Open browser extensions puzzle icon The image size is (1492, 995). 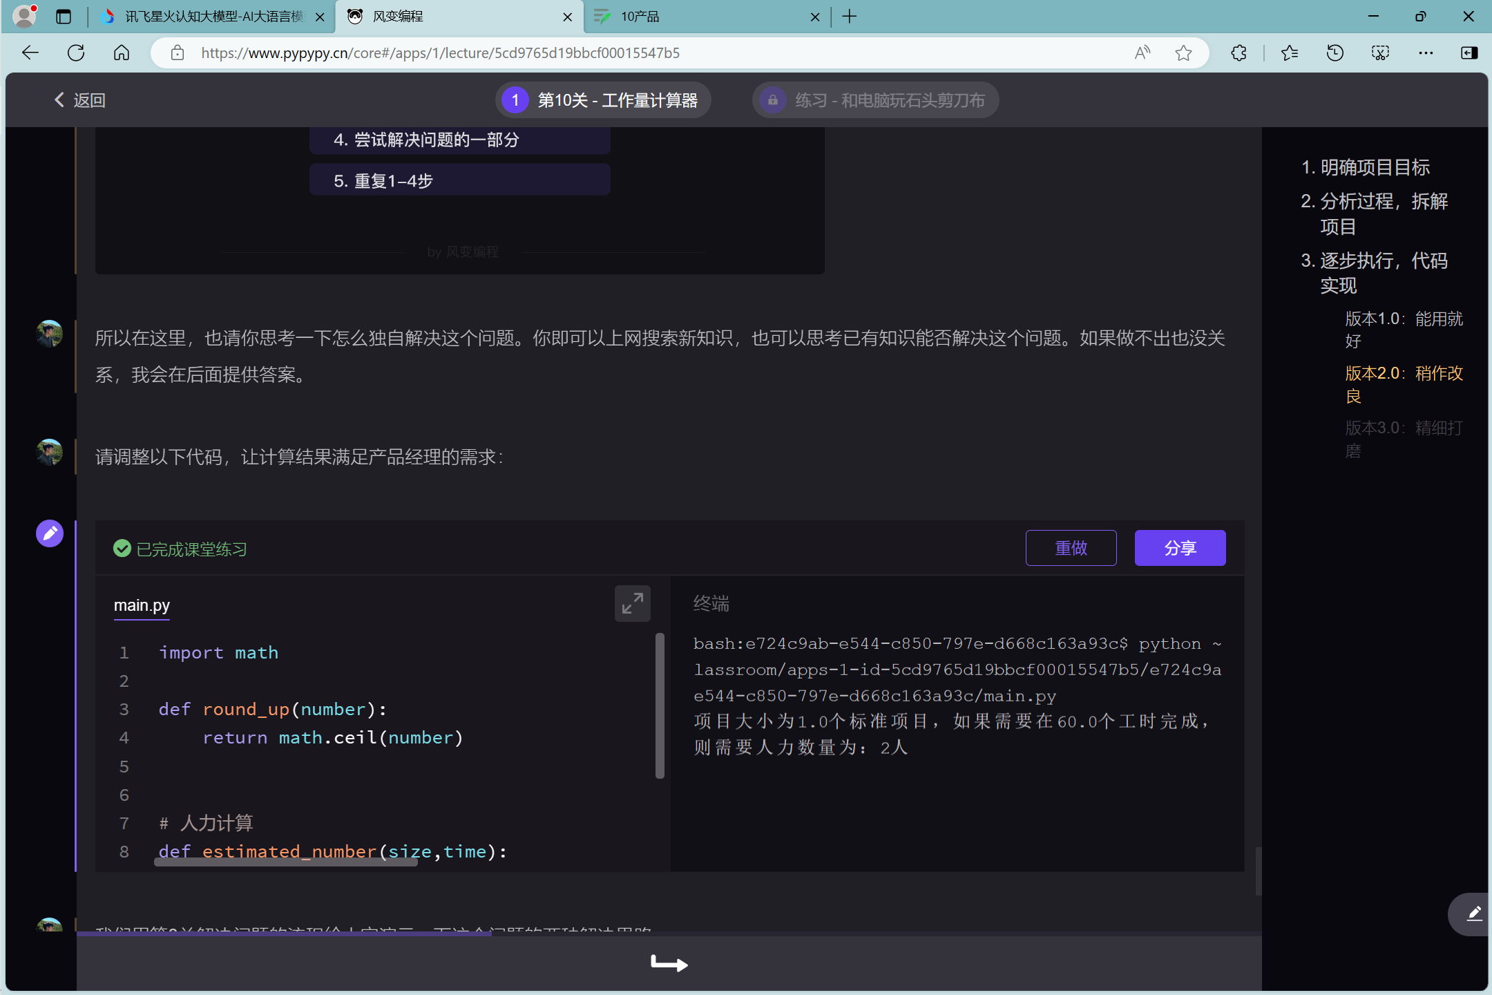(x=1239, y=53)
